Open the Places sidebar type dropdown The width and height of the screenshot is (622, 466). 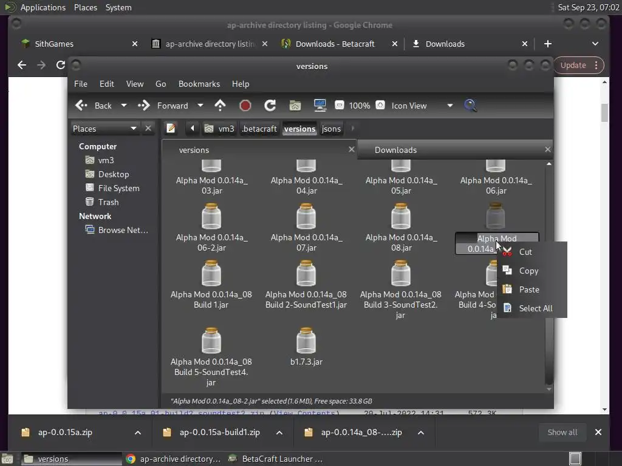pos(104,129)
